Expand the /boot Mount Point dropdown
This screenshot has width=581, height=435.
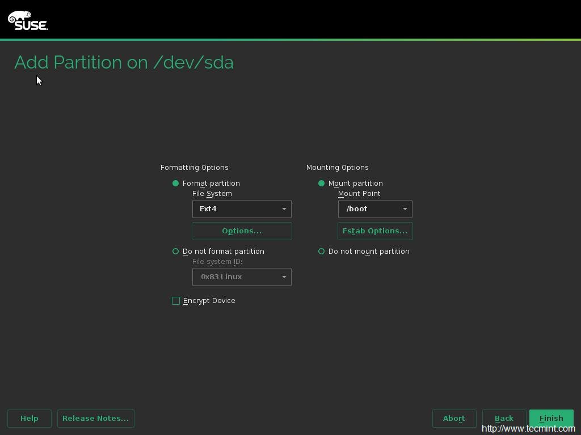click(375, 209)
